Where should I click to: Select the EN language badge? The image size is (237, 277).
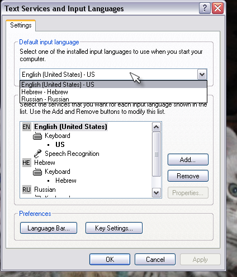pos(26,127)
